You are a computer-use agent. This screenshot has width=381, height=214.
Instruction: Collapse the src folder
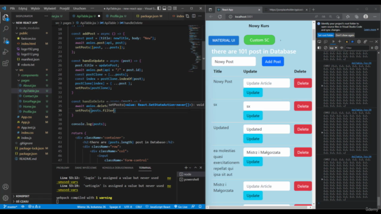click(x=21, y=70)
